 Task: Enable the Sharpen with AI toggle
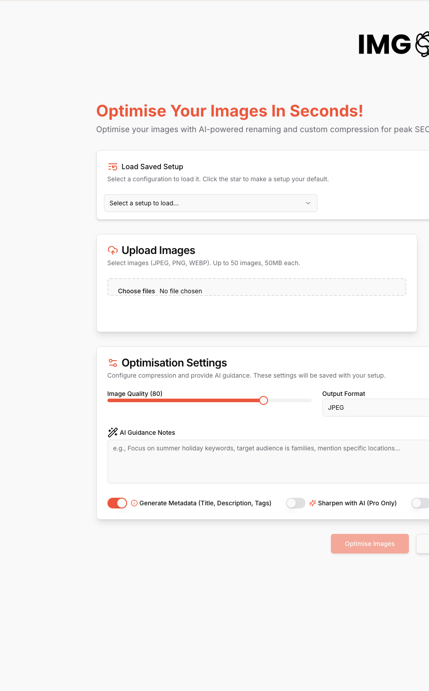tap(295, 503)
